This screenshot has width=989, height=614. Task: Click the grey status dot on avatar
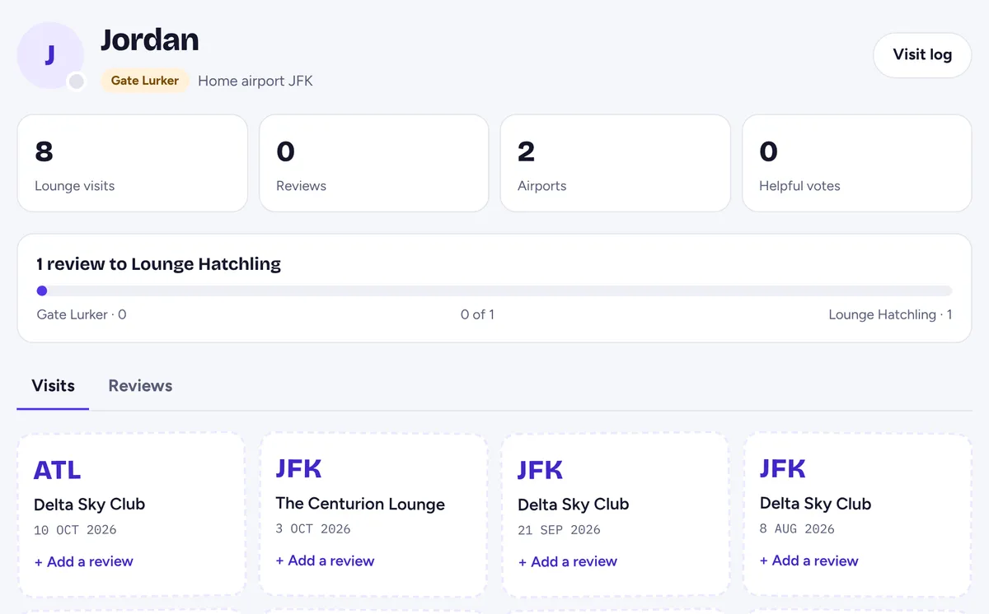coord(76,81)
